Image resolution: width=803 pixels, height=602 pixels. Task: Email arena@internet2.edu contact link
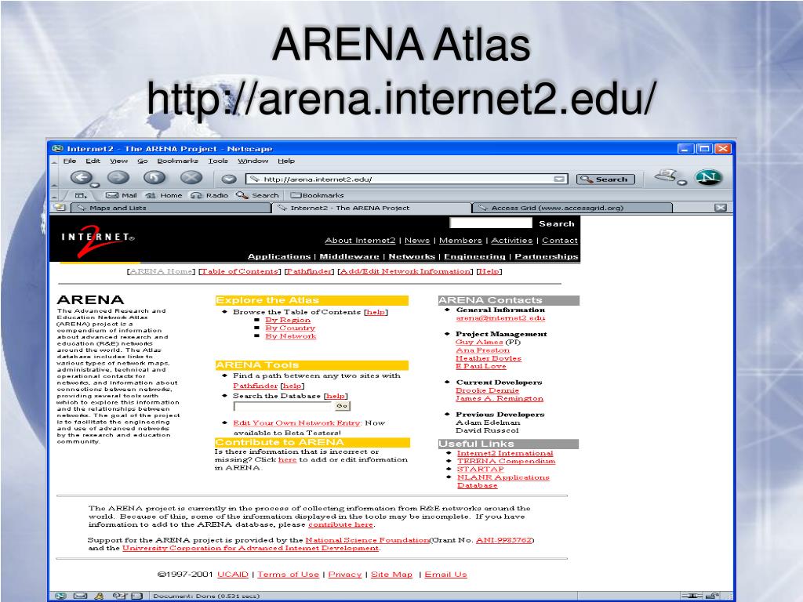coord(500,318)
